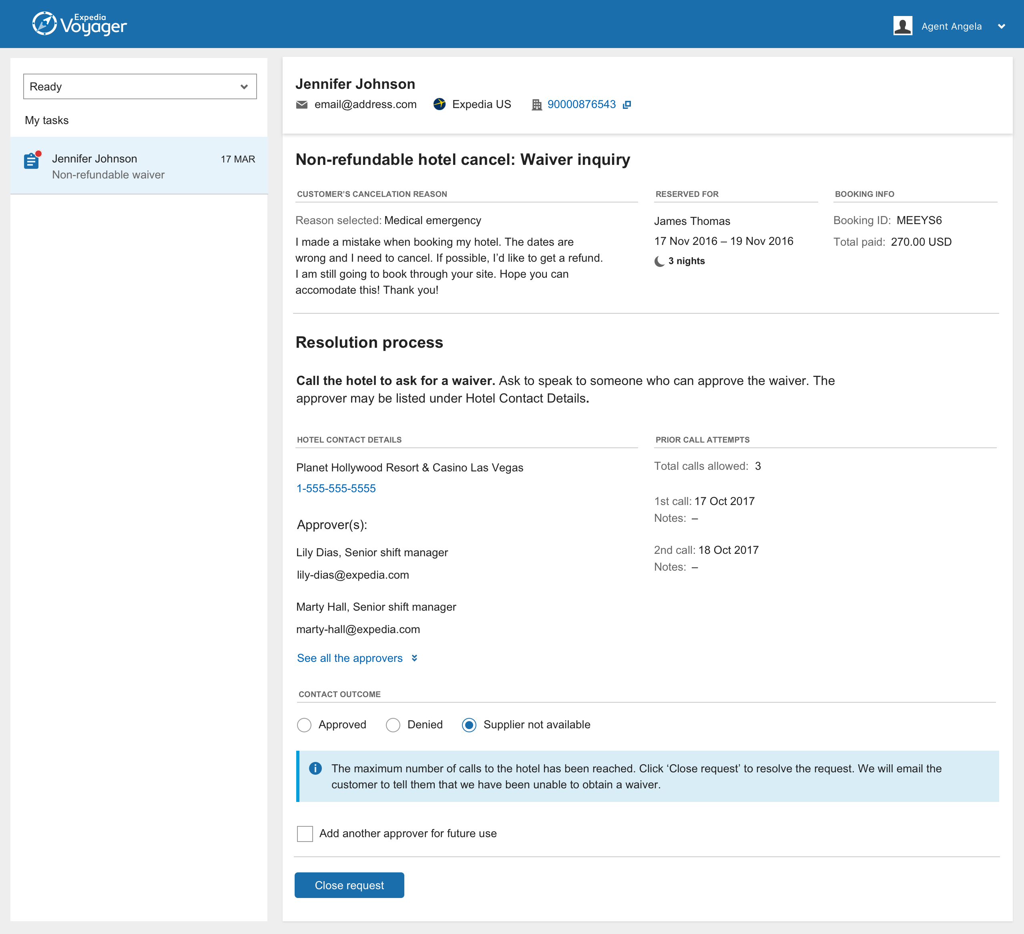Check Add another approver for future use

[305, 834]
